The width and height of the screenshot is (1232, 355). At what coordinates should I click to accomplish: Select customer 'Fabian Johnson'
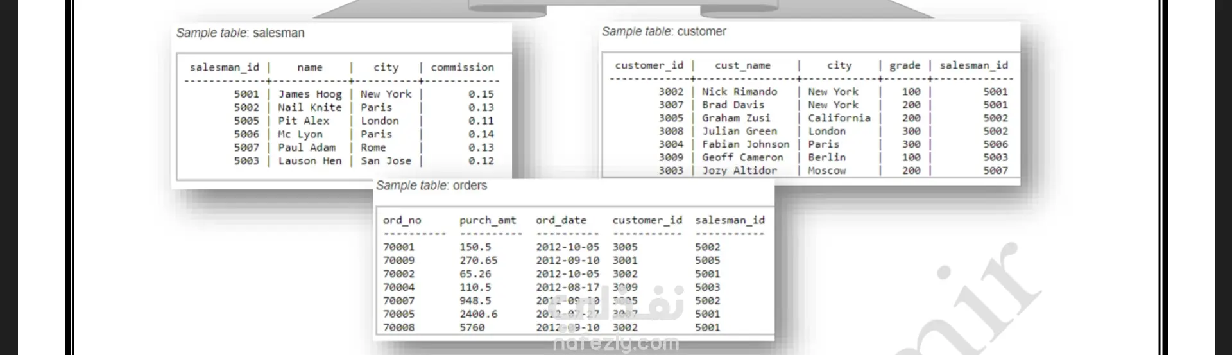[x=746, y=144]
